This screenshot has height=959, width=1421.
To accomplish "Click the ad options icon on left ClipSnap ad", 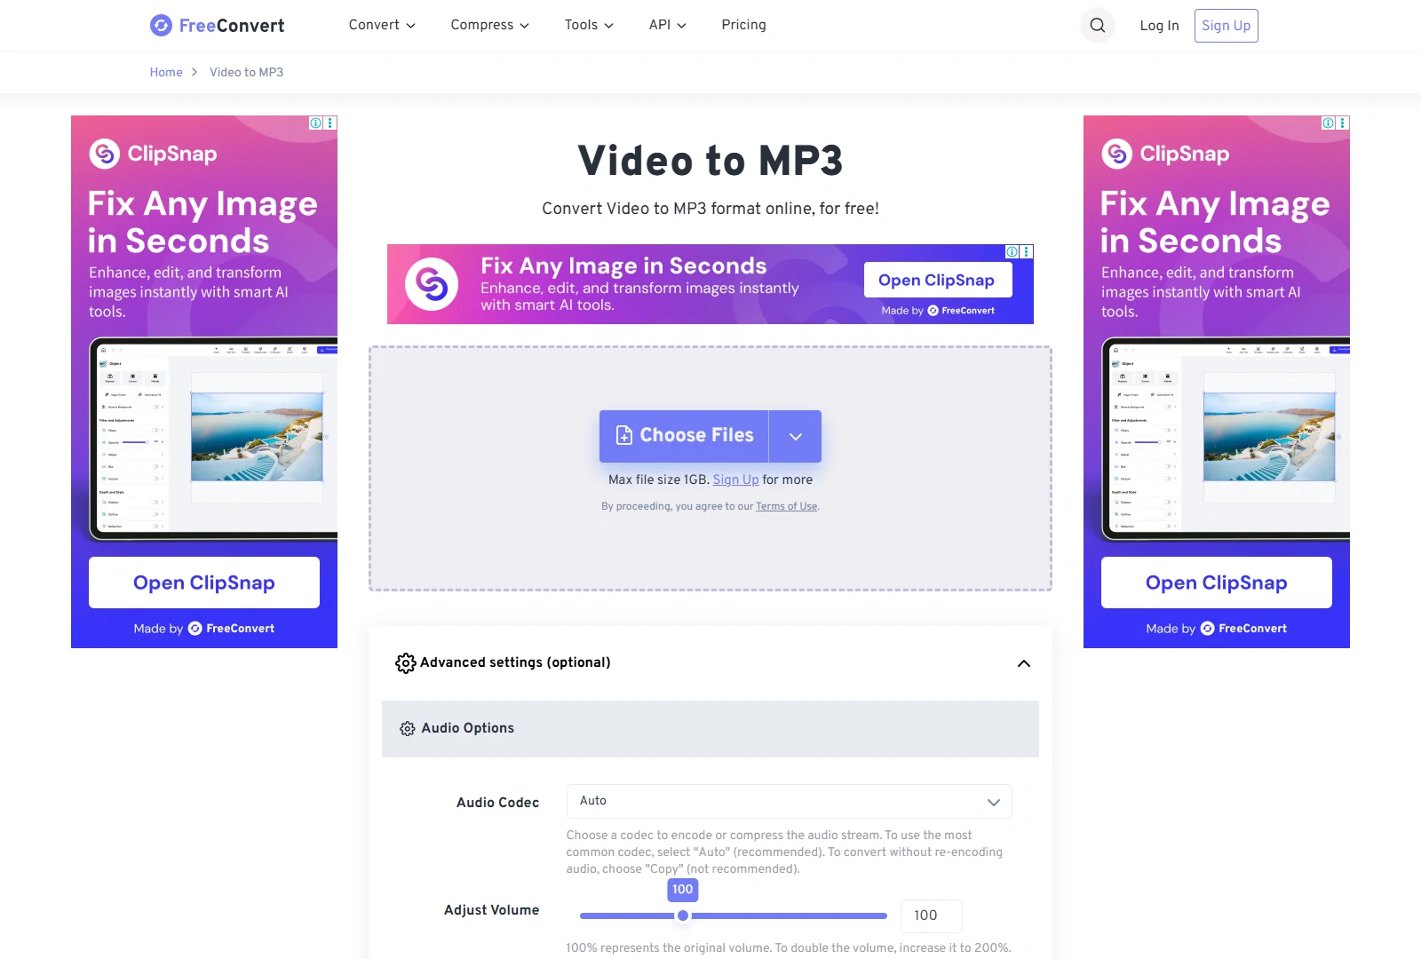I will point(330,123).
